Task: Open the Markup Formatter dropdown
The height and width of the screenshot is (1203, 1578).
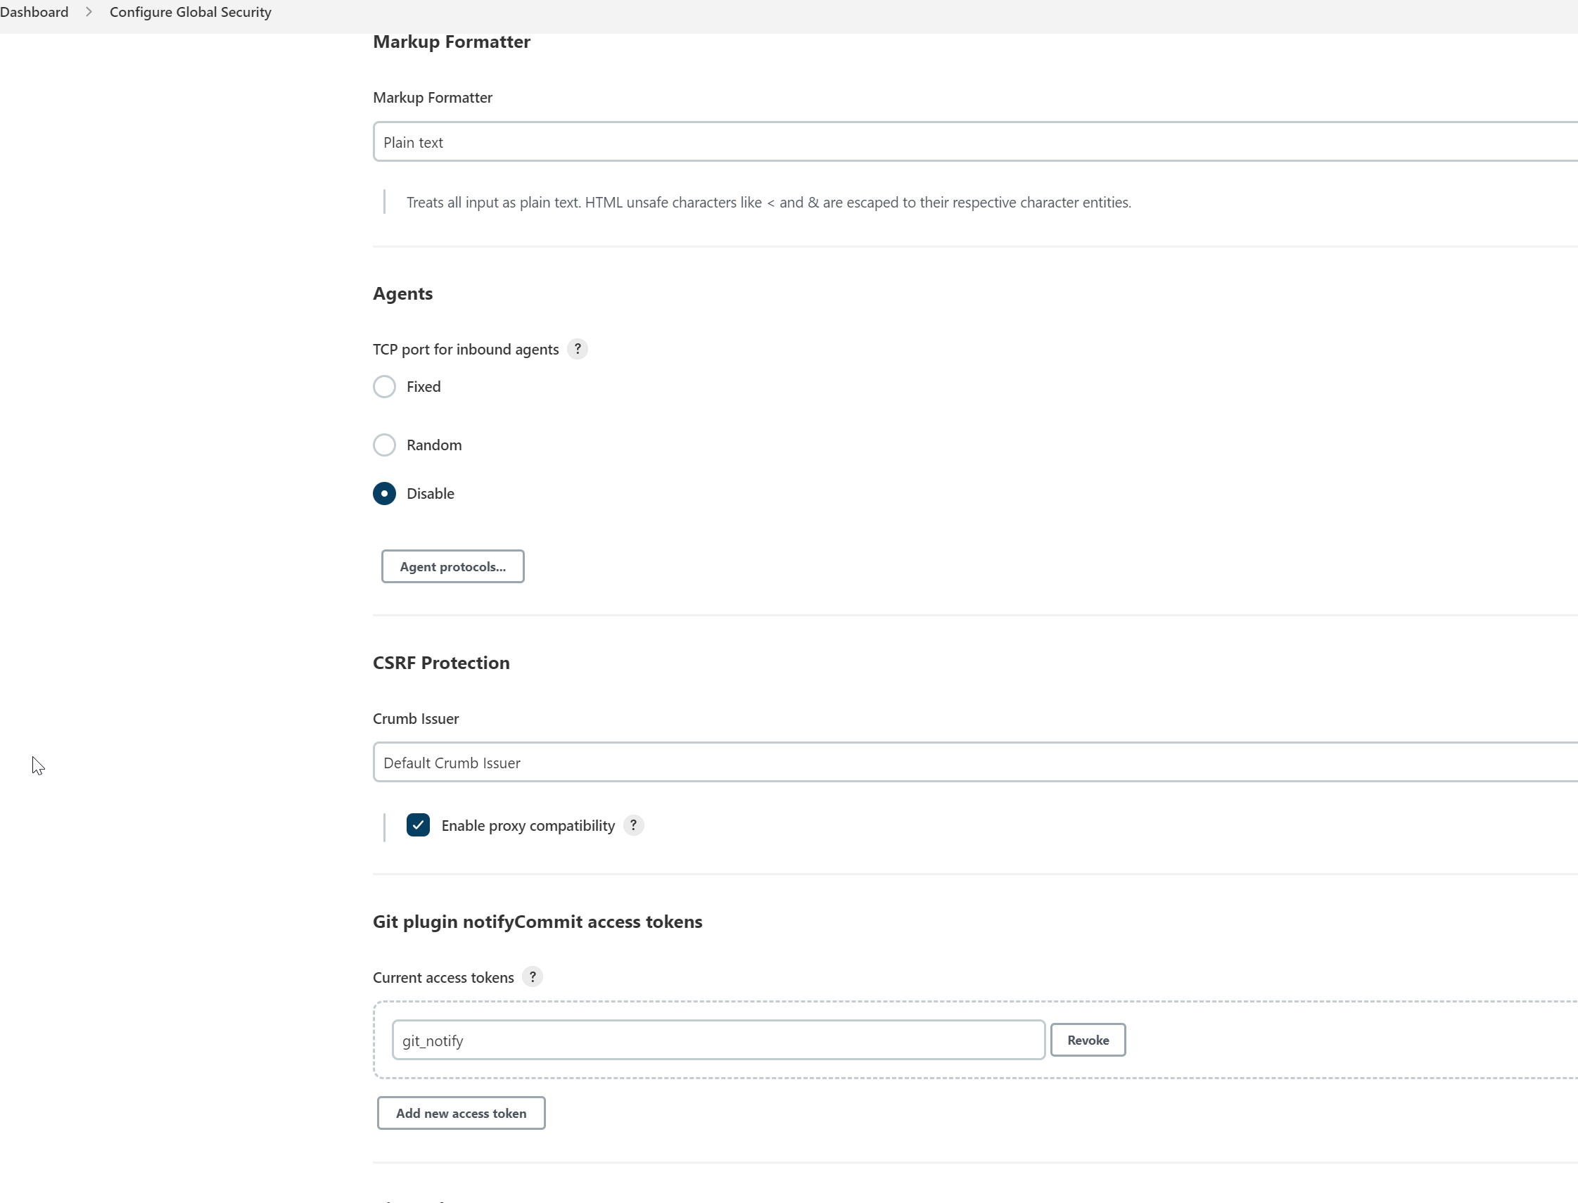Action: pyautogui.click(x=974, y=142)
